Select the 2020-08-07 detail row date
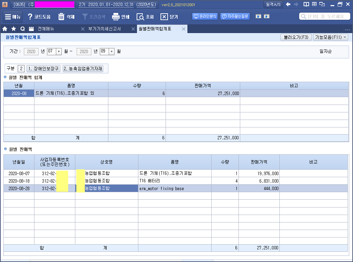The width and height of the screenshot is (353, 262). click(19, 173)
